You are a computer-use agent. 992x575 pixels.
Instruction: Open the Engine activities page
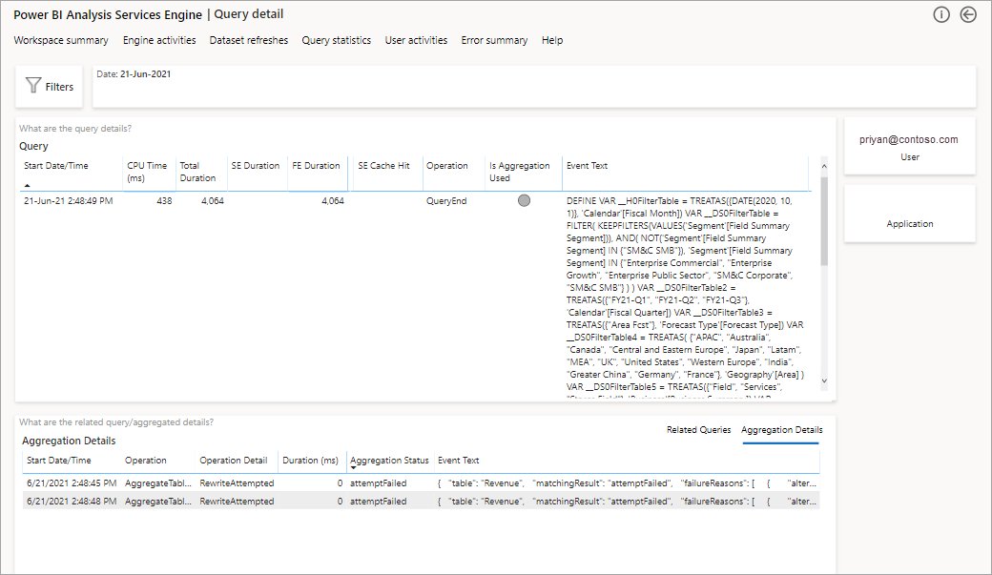coord(159,40)
